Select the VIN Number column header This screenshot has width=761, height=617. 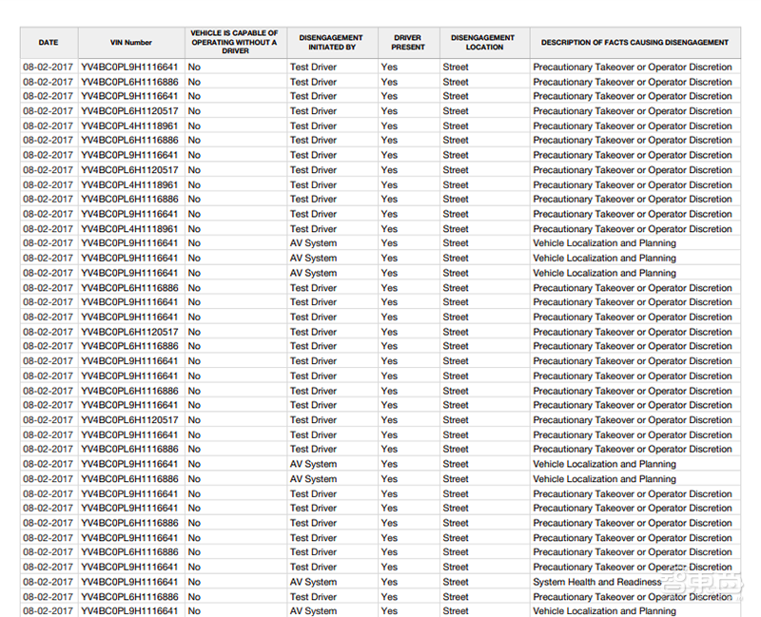(x=129, y=43)
